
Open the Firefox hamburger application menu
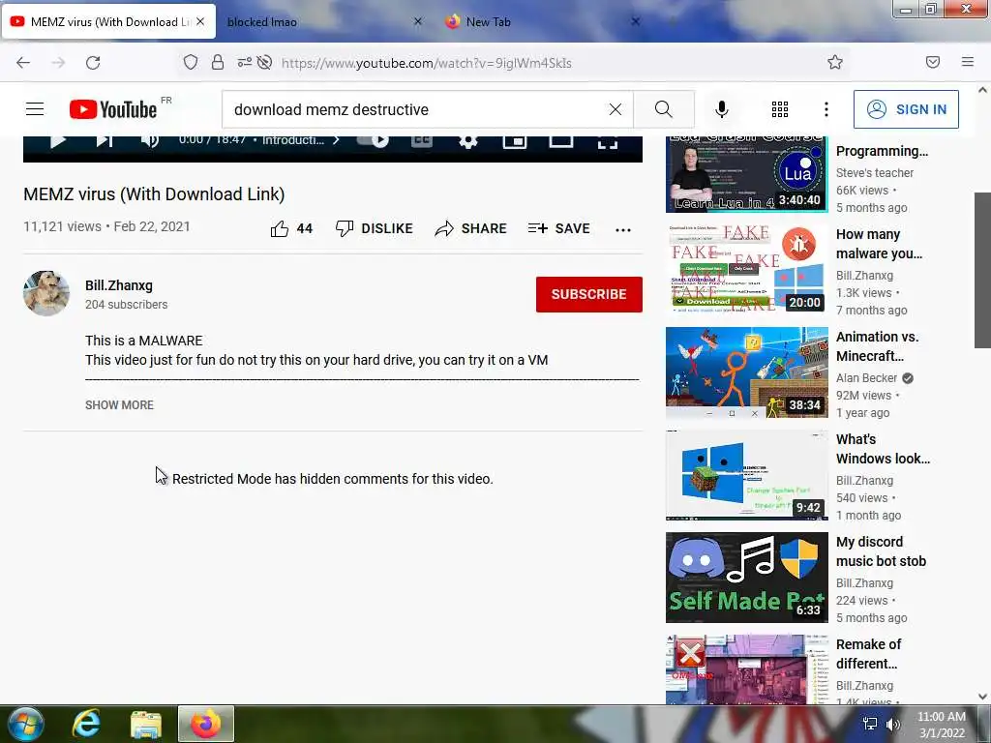point(968,62)
